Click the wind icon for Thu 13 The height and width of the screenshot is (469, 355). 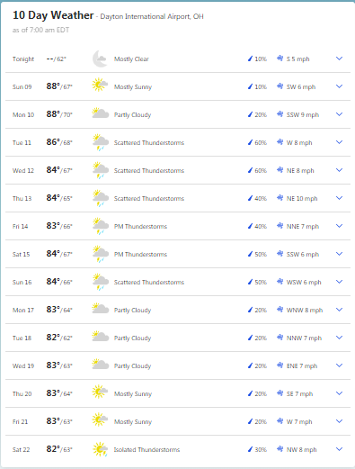point(280,198)
